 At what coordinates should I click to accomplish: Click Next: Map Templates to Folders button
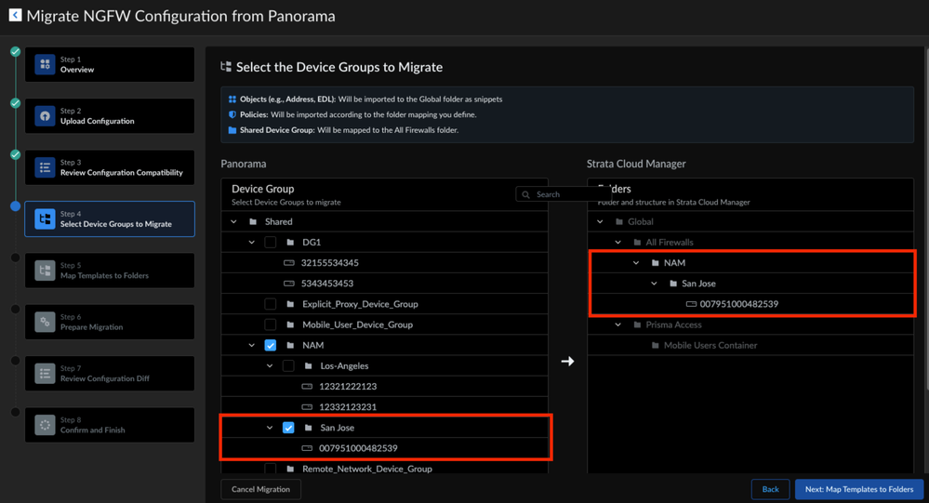click(859, 489)
